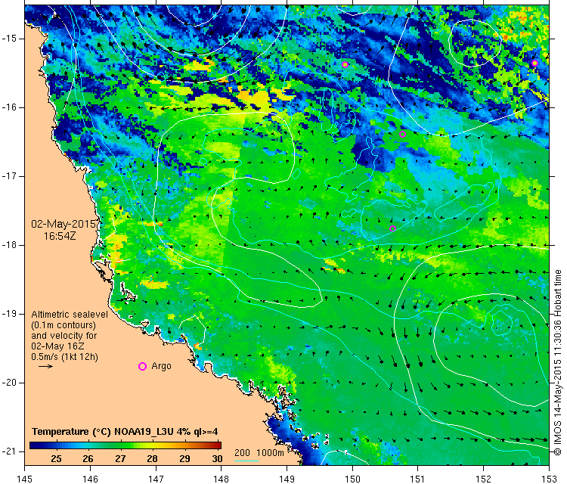Click longitude axis label 149
The width and height of the screenshot is (567, 484).
[x=287, y=479]
